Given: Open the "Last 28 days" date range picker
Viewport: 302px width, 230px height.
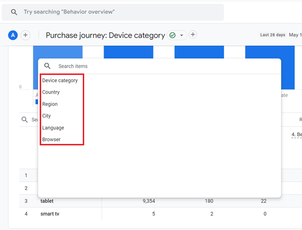Looking at the screenshot, I should pyautogui.click(x=273, y=35).
